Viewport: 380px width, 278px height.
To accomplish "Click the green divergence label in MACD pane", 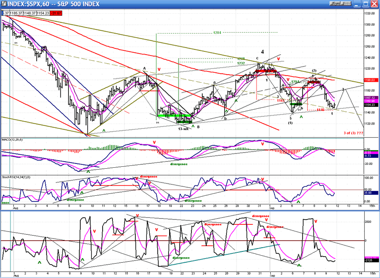I will 179,164.
